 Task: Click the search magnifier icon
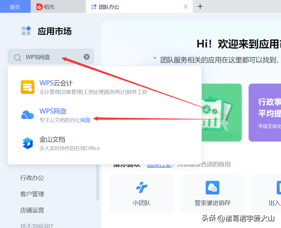(17, 57)
